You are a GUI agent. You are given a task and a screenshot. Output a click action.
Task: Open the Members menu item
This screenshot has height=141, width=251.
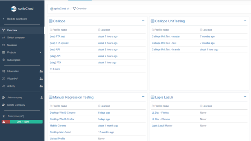[12, 45]
